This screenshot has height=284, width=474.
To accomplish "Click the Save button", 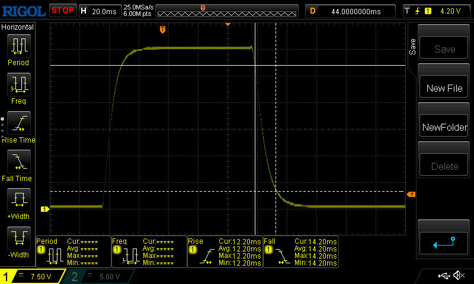I will pos(444,49).
